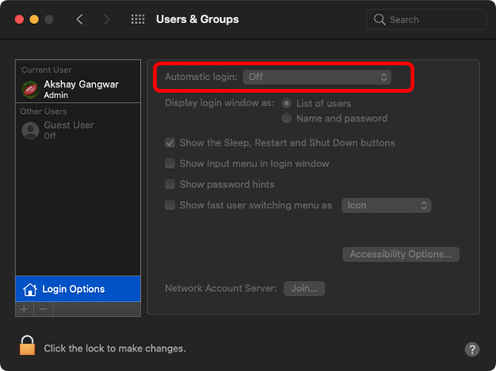Image resolution: width=496 pixels, height=371 pixels.
Task: Click Akshay Gangwar's profile picture
Action: 30,89
